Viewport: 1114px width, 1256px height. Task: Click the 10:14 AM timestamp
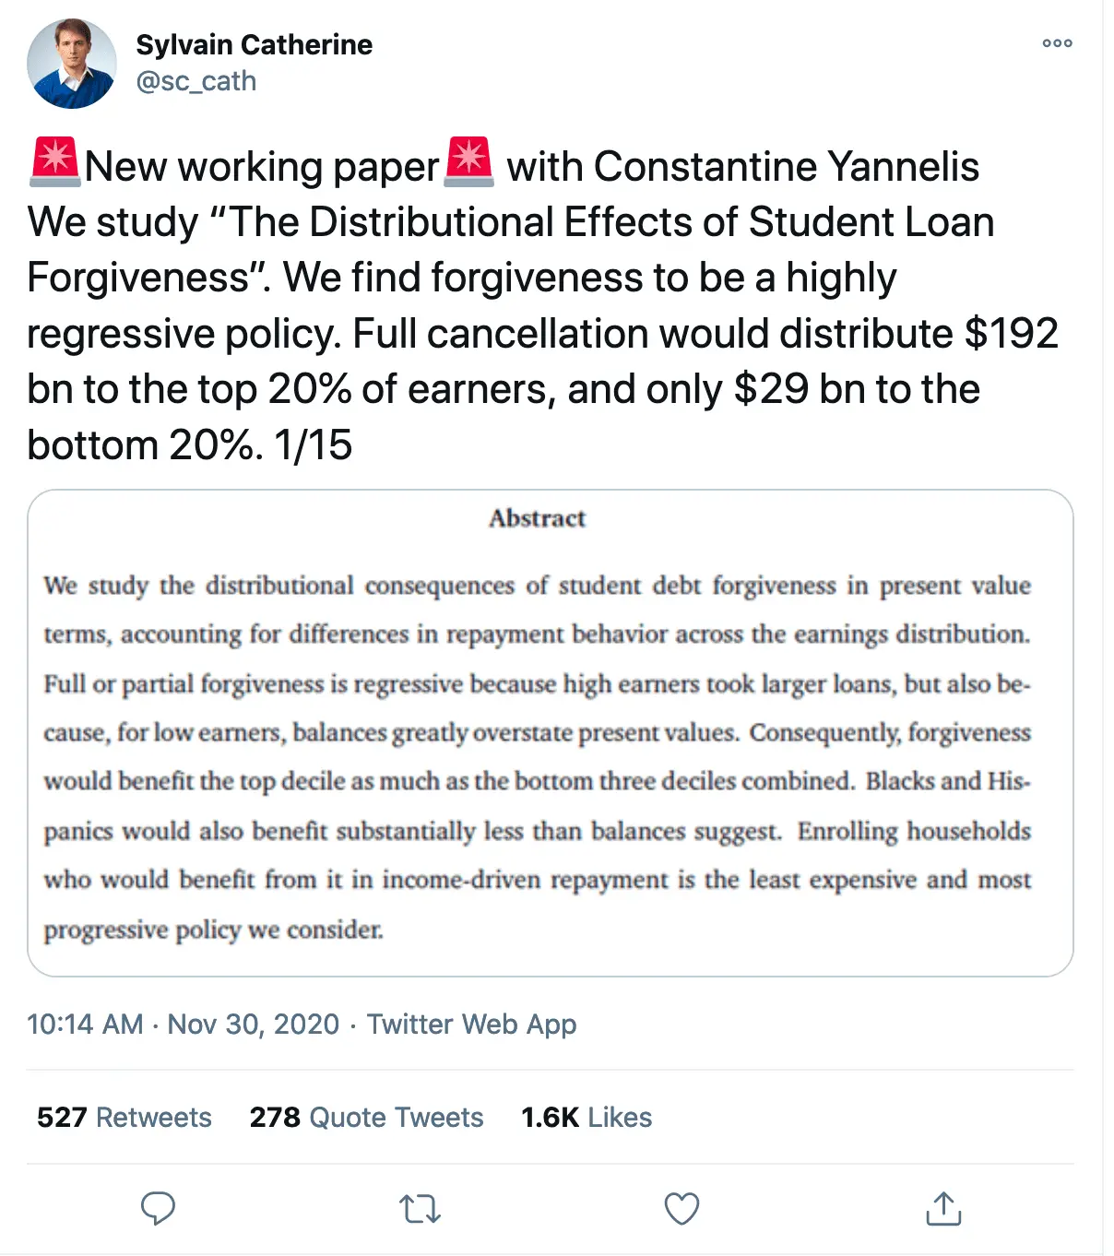(85, 1025)
